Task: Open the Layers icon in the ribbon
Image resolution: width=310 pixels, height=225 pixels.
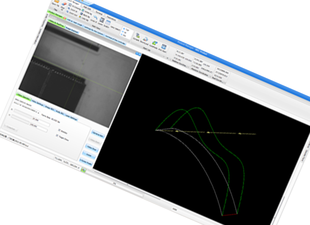Action: [x=102, y=20]
